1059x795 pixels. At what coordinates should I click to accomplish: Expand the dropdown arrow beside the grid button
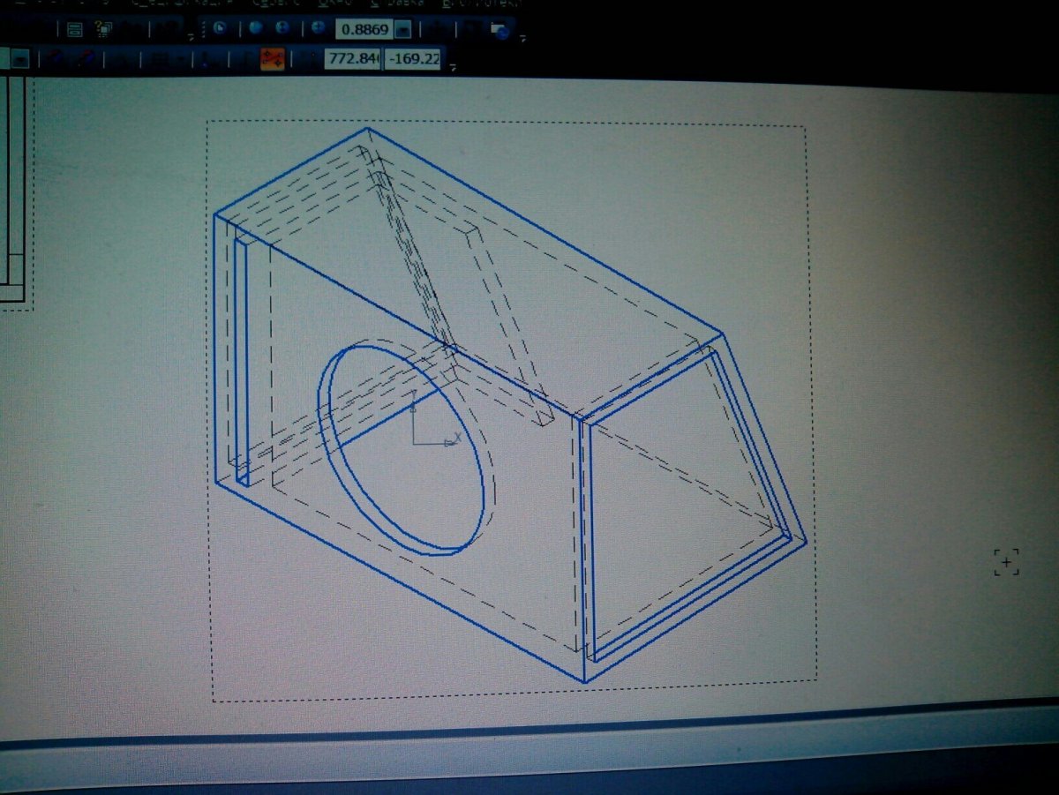(x=179, y=61)
